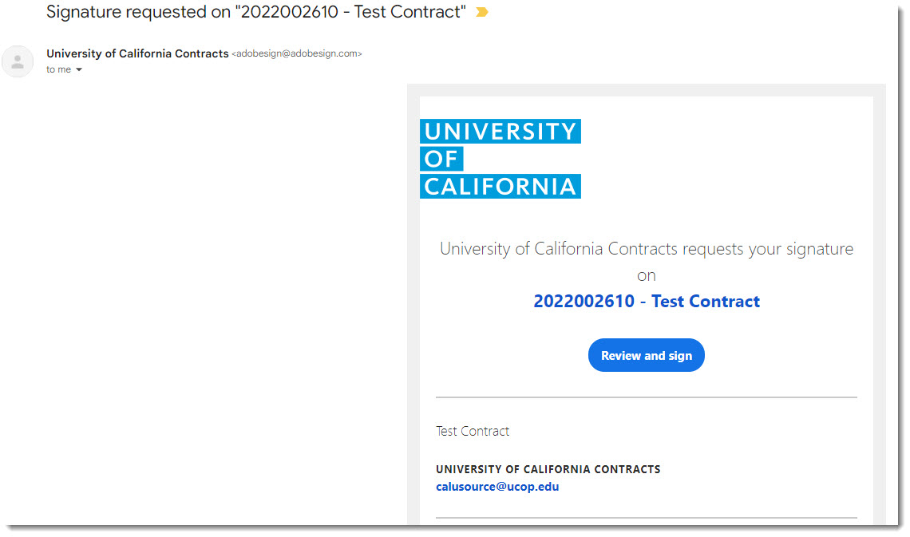
Task: Click bold "UNIVERSITY OF CALIFORNIA CONTRACTS" heading
Action: (548, 469)
